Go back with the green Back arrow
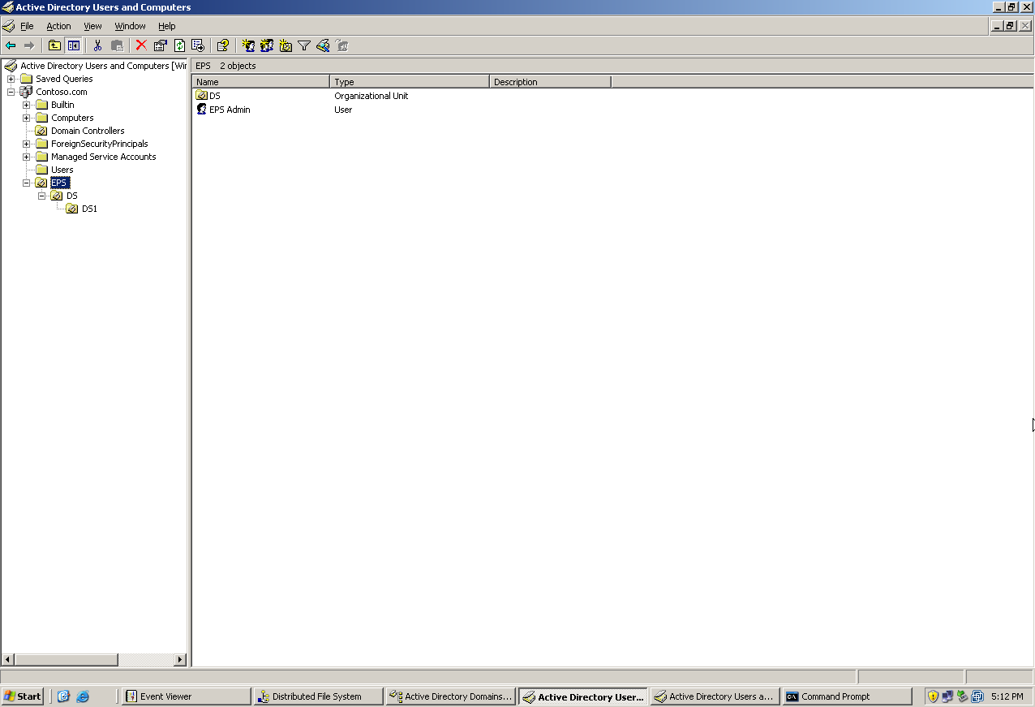 (11, 45)
